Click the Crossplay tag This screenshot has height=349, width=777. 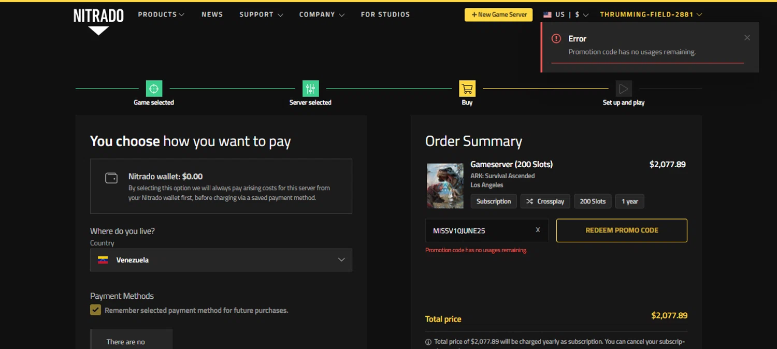click(x=545, y=201)
